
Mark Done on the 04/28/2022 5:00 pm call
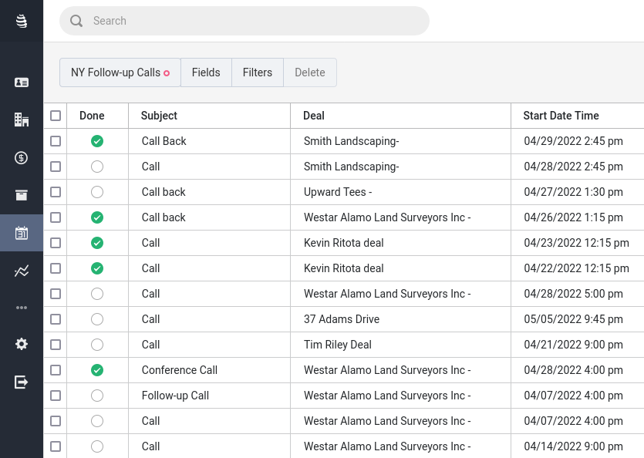click(x=97, y=294)
